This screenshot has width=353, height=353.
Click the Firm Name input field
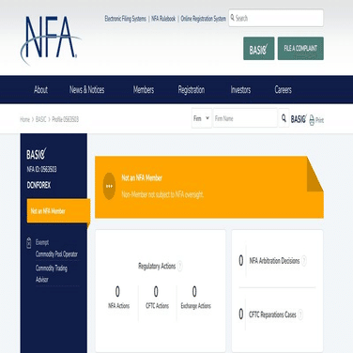click(245, 118)
